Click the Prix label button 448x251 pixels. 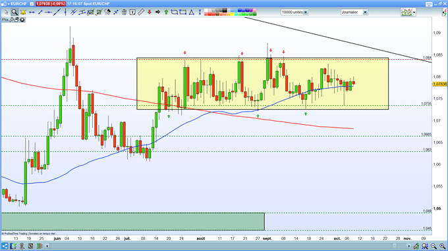[5, 20]
